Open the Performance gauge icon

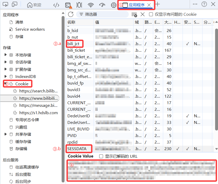[102, 5]
